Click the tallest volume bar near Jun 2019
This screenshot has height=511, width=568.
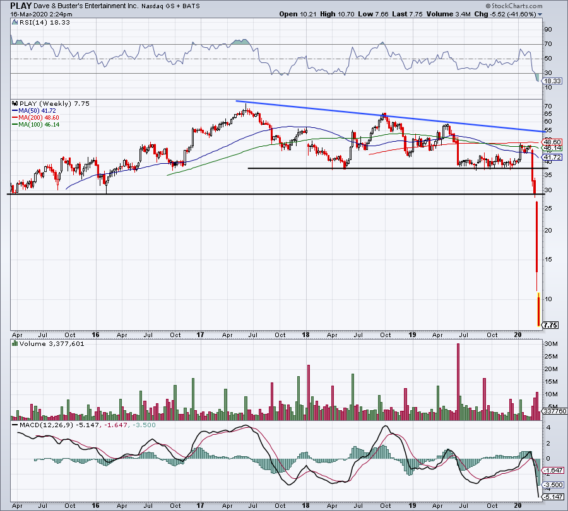(x=458, y=382)
